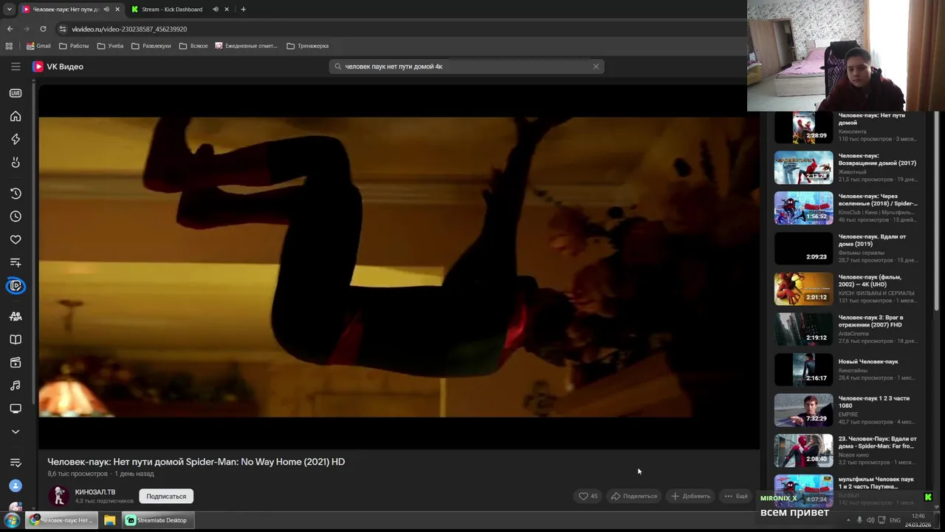The image size is (945, 532).
Task: Clear the video search field
Action: coord(596,66)
